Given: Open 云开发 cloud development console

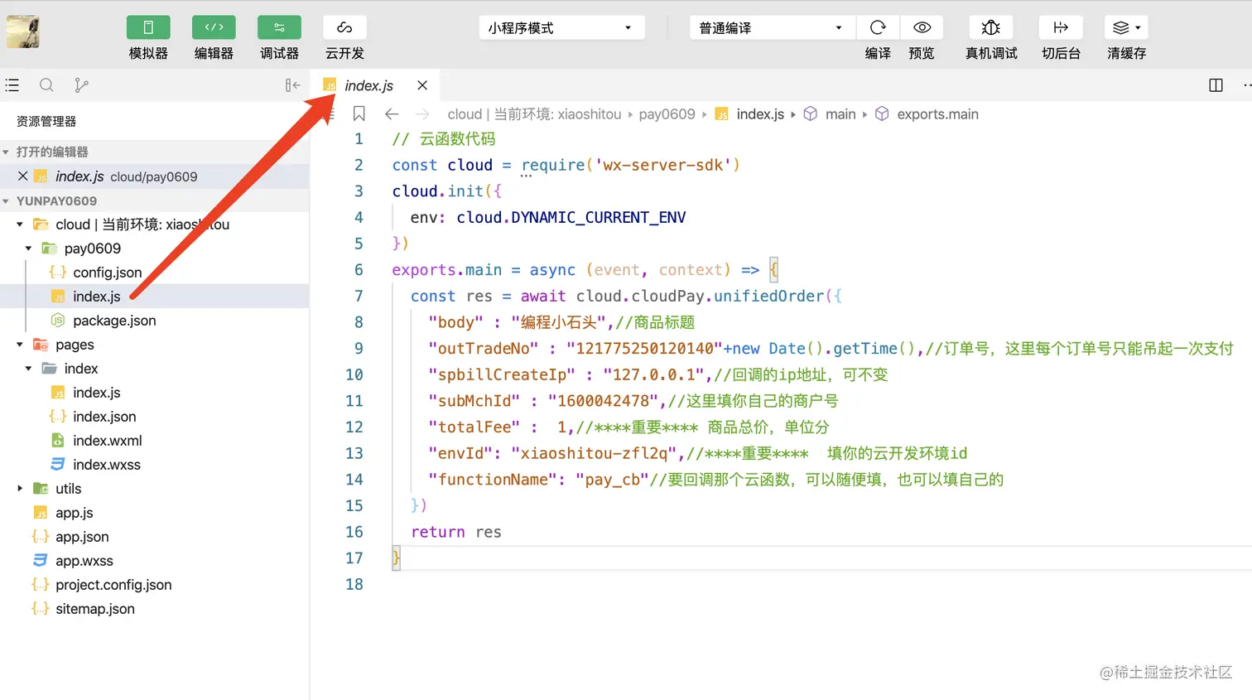Looking at the screenshot, I should (x=344, y=28).
